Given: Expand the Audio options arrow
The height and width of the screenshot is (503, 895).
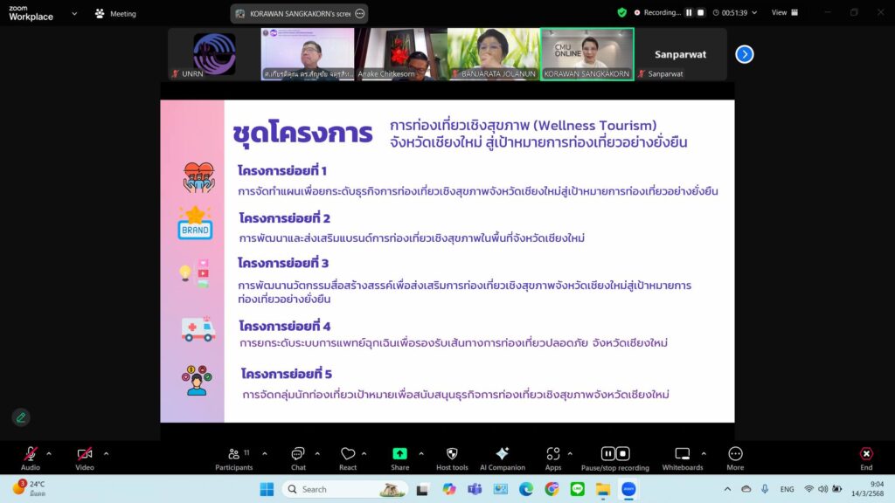Looking at the screenshot, I should click(49, 453).
